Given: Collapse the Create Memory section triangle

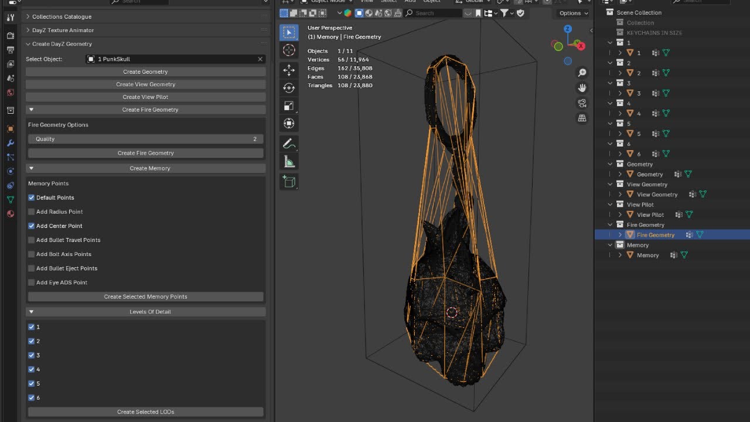Looking at the screenshot, I should click(32, 168).
